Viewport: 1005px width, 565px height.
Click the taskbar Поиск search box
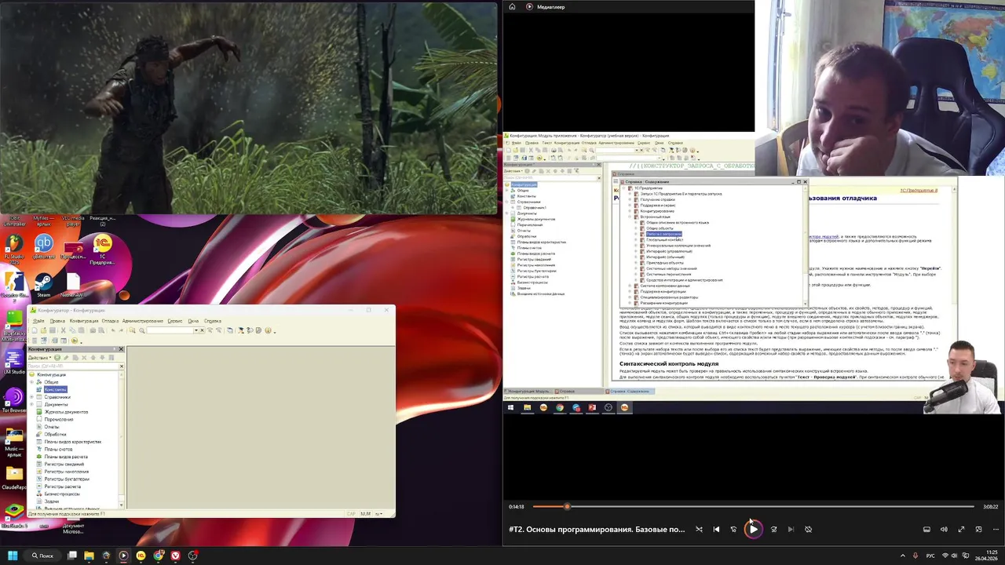tap(42, 556)
